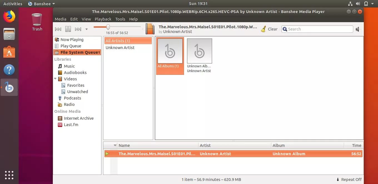Open Sun 19:31 clock calendar
The width and height of the screenshot is (378, 184).
(x=198, y=4)
